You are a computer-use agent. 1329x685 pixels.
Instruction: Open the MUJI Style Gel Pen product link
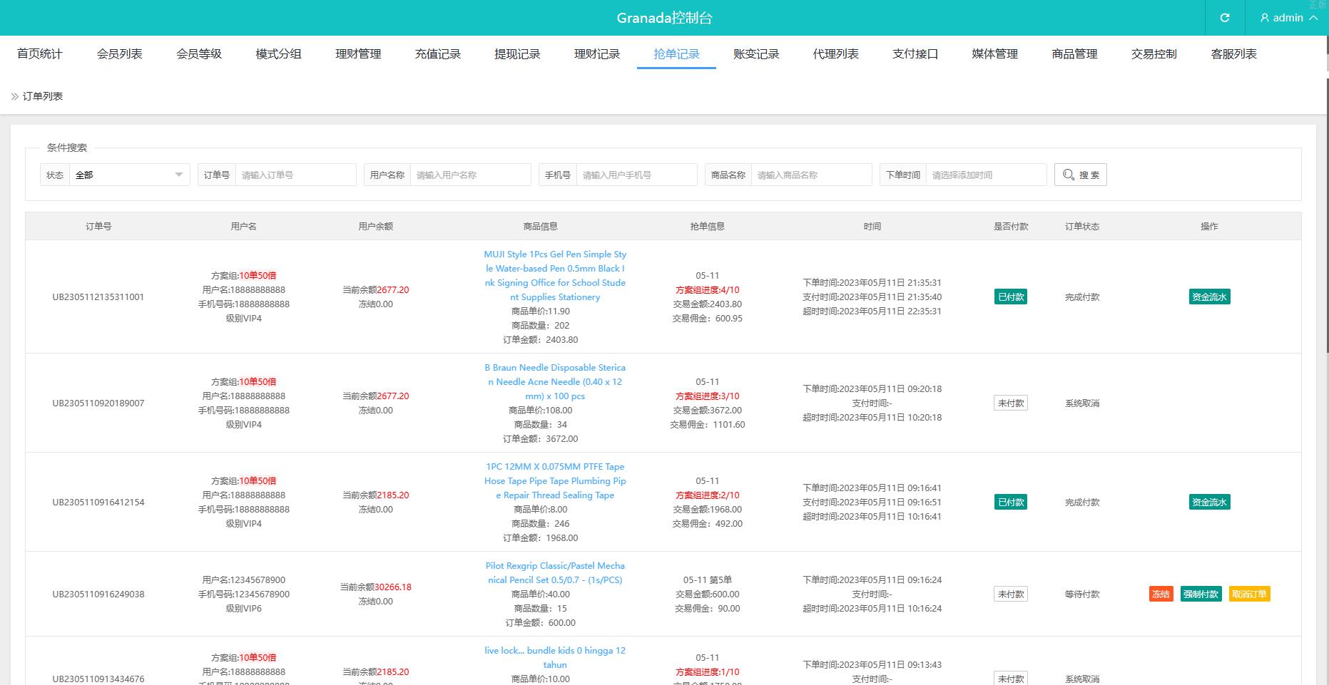click(x=555, y=275)
